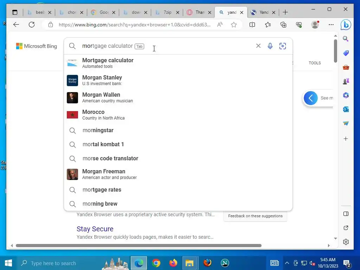Open the user profile avatar
The image size is (360, 270).
pos(315,25)
